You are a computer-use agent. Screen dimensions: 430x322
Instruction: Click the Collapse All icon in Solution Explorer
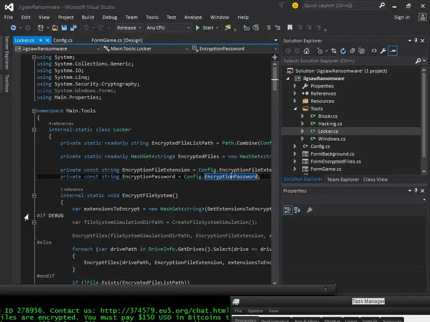[x=352, y=51]
